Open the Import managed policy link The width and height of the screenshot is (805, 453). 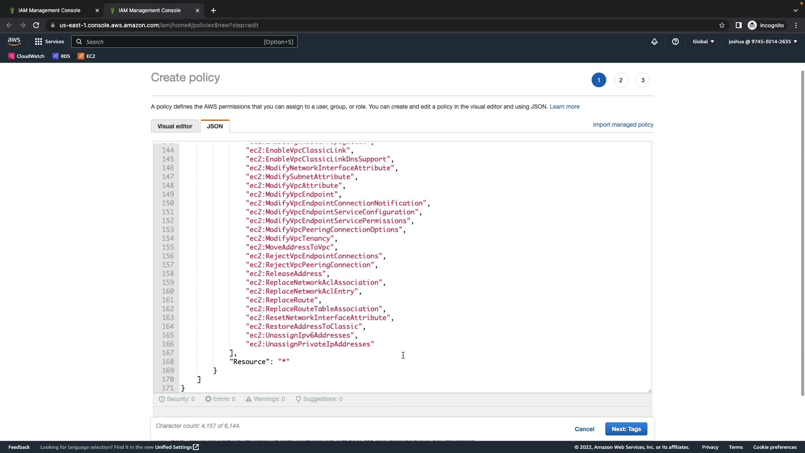click(x=623, y=125)
